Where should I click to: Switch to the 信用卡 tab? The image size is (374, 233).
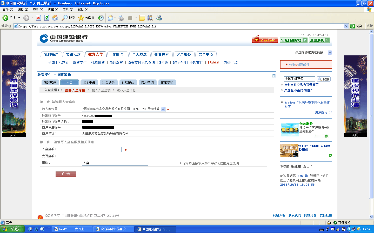pyautogui.click(x=117, y=54)
